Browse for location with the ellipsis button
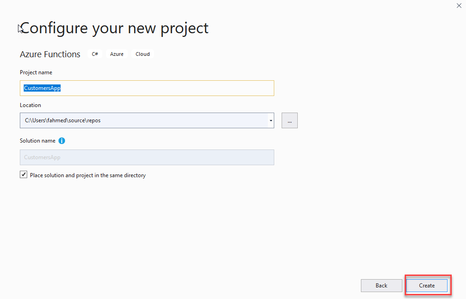466x299 pixels. [x=289, y=120]
